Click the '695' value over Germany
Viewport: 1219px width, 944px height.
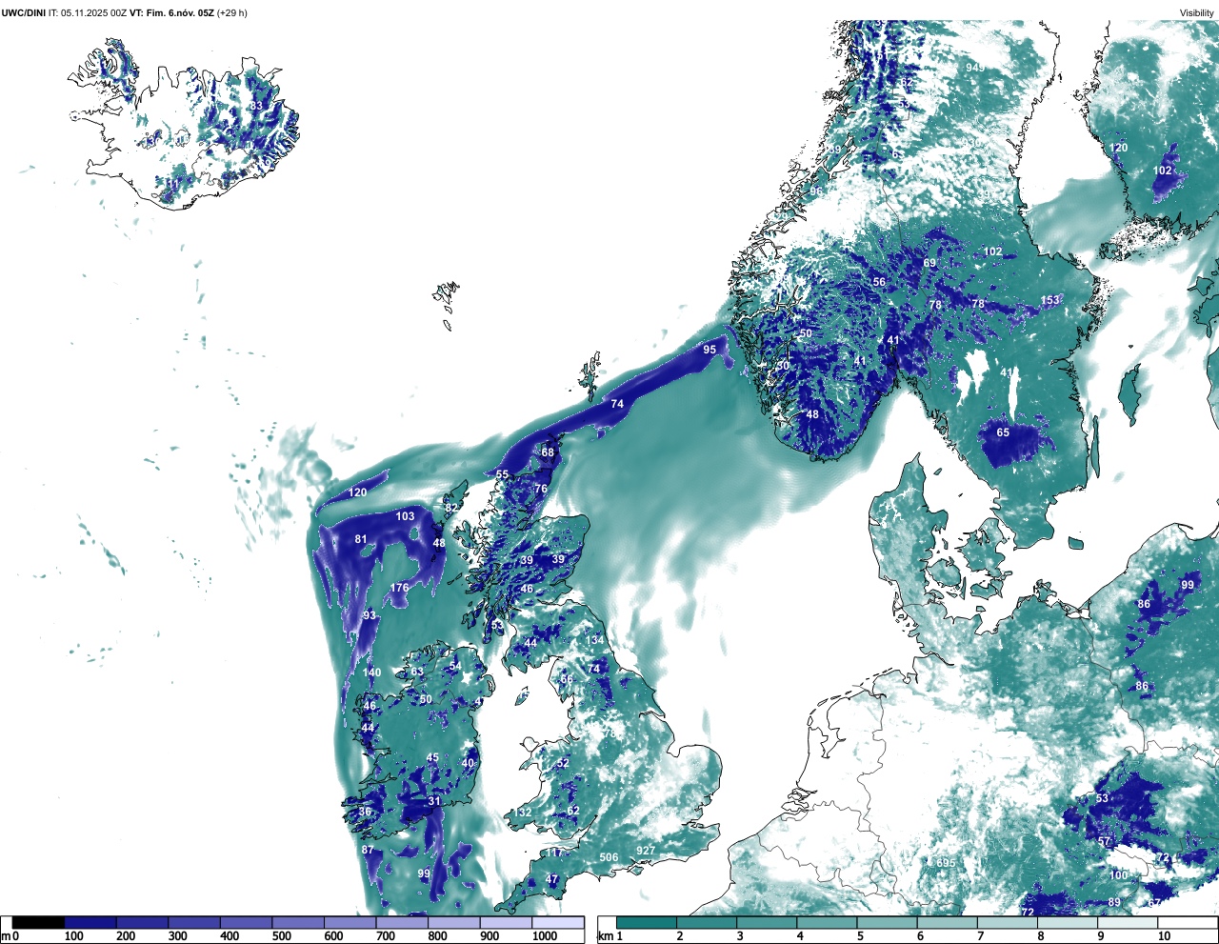946,863
